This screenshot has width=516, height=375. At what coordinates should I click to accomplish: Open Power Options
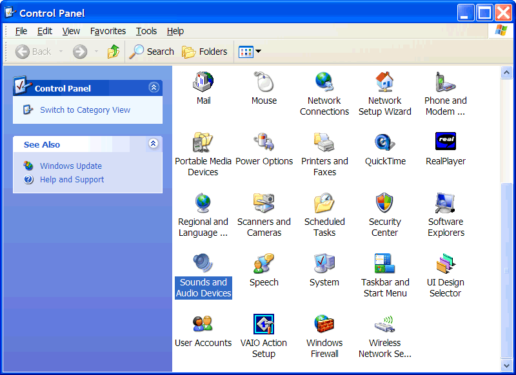tap(264, 143)
